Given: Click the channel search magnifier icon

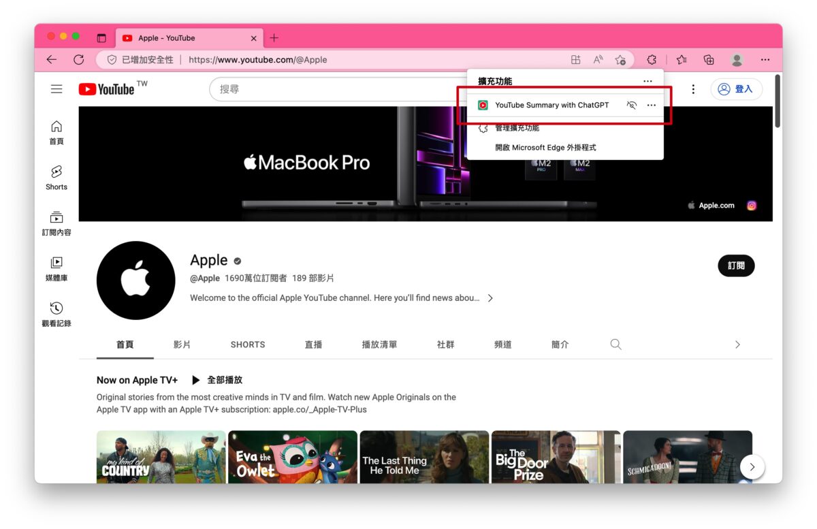Looking at the screenshot, I should click(x=615, y=344).
